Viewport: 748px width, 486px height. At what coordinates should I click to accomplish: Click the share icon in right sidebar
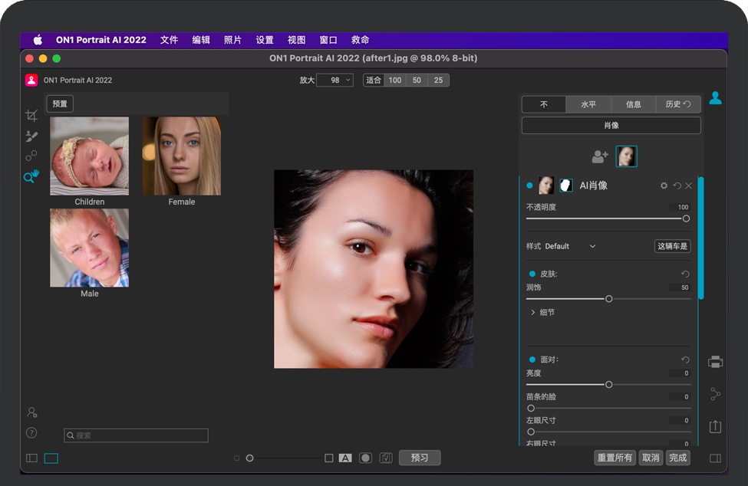tap(715, 394)
